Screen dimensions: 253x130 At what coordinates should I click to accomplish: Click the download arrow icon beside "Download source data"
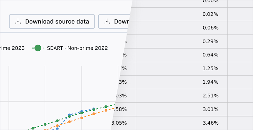click(x=18, y=21)
